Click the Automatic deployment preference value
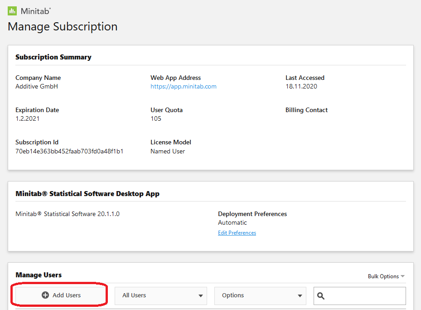Image resolution: width=421 pixels, height=310 pixels. [232, 222]
